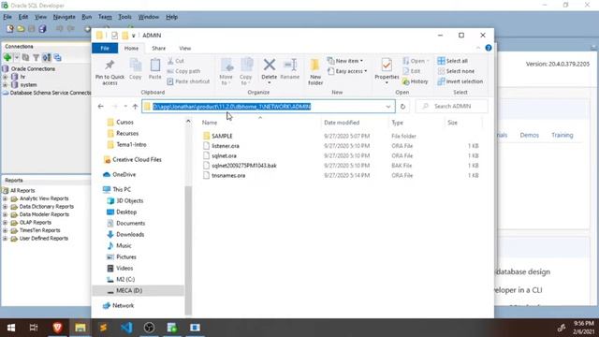Expand User Defined Reports node
599x337 pixels.
coord(6,239)
